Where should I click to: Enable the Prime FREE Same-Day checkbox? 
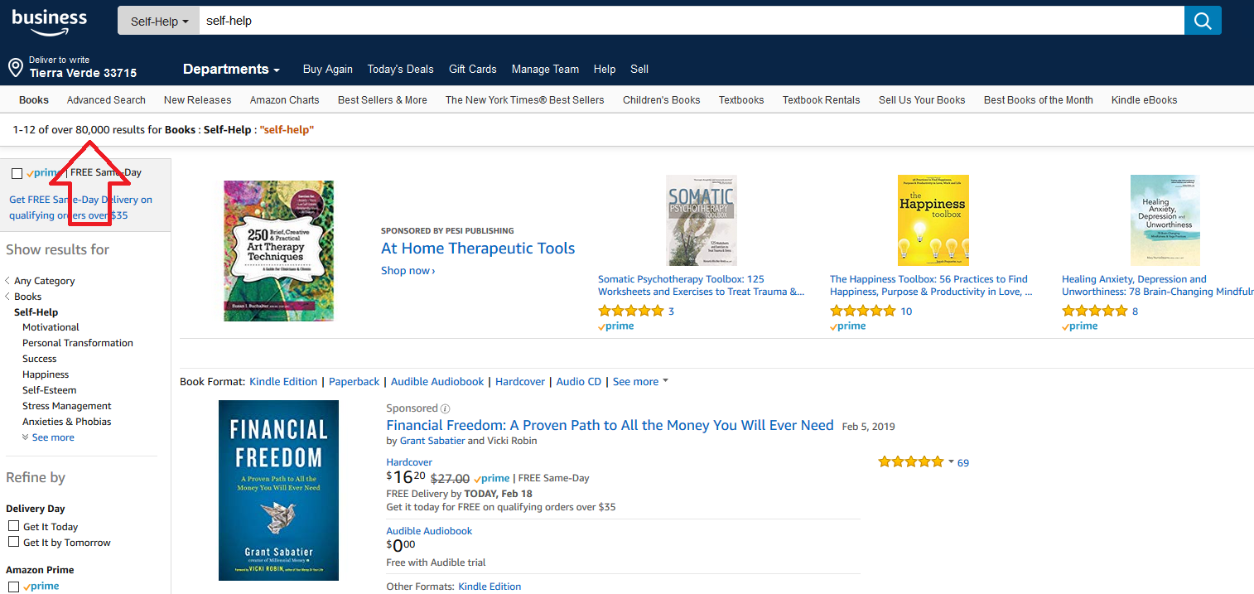tap(17, 173)
